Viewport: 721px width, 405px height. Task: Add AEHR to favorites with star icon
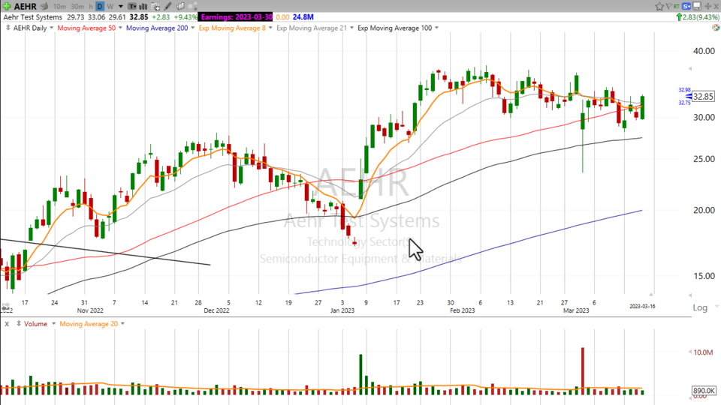(x=659, y=6)
